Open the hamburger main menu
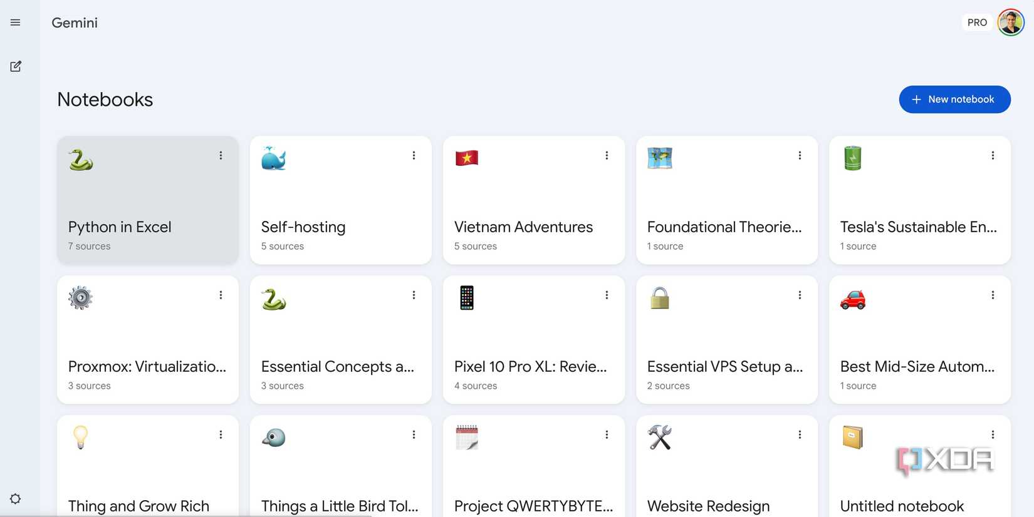 tap(16, 23)
